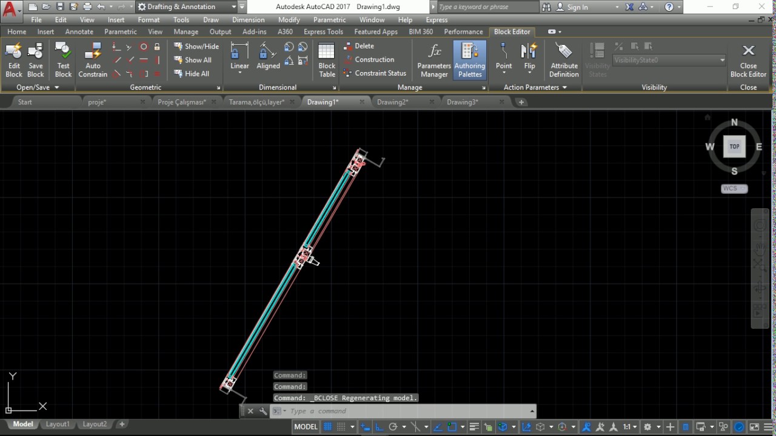
Task: Open the Linear constraint dropdown arrow
Action: 239,73
